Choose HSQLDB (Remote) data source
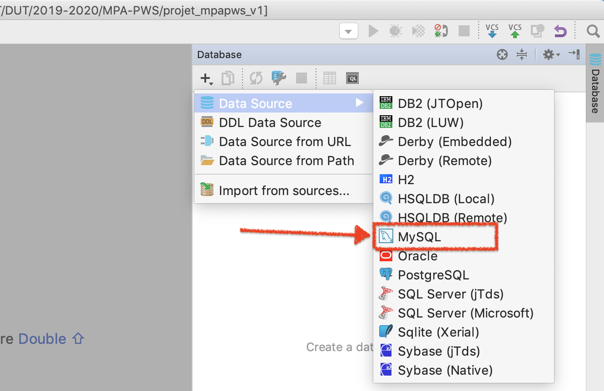 pos(464,218)
